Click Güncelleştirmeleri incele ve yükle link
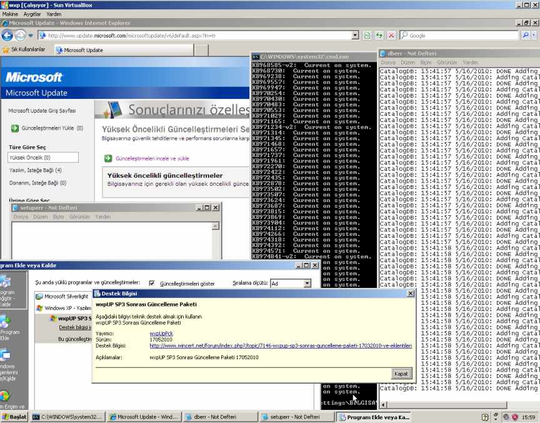The image size is (540, 423). [152, 158]
